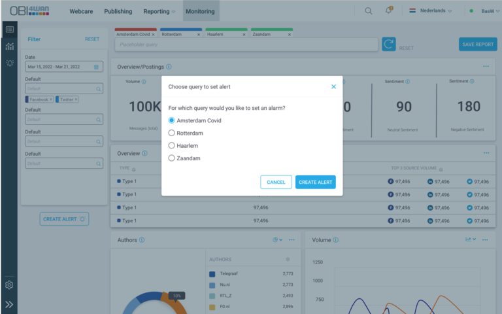Image resolution: width=502 pixels, height=314 pixels.
Task: Switch to the Monitoring tab
Action: pos(201,11)
